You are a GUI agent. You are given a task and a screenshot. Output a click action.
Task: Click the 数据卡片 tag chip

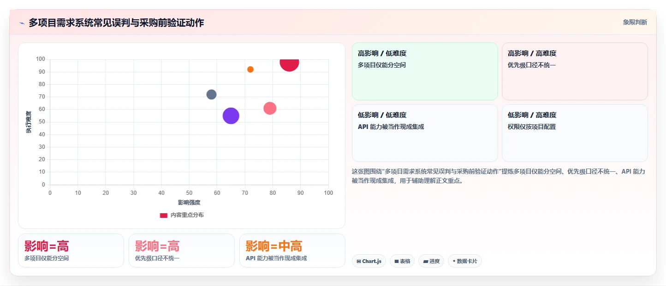point(465,261)
